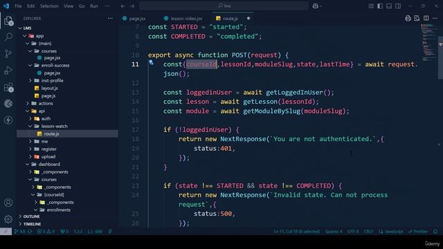The height and width of the screenshot is (249, 443).
Task: Click the CRLF end of line selector
Action: coord(368,231)
